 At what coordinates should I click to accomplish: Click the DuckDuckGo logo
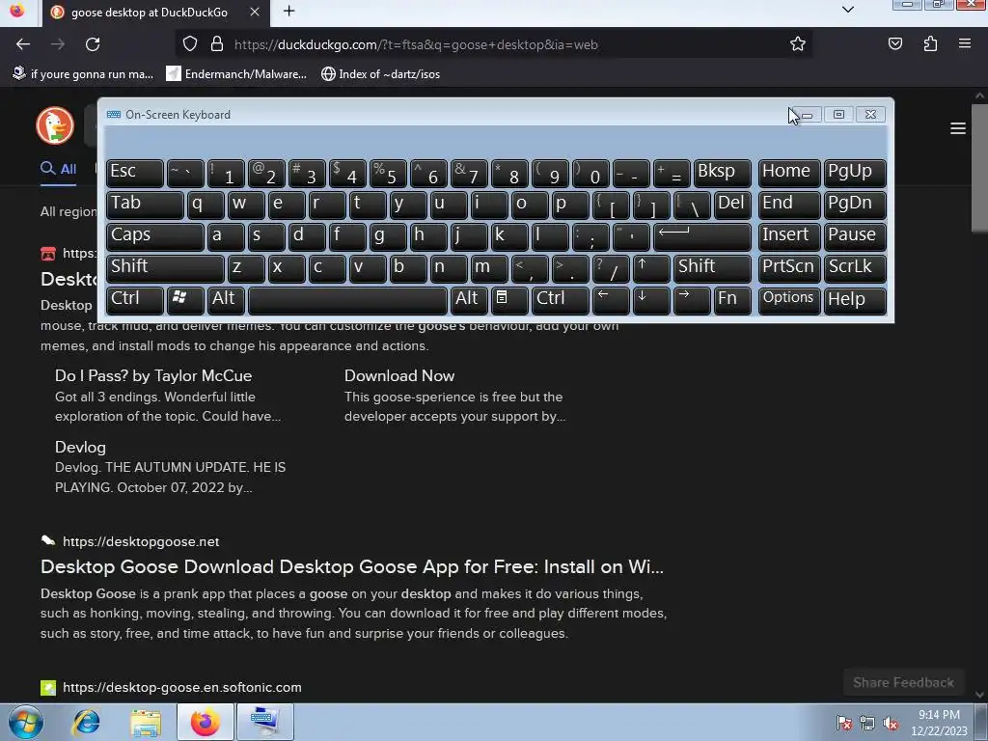(x=55, y=125)
